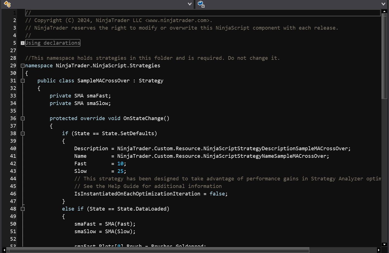Click line number 40 in the gutter

pyautogui.click(x=13, y=149)
